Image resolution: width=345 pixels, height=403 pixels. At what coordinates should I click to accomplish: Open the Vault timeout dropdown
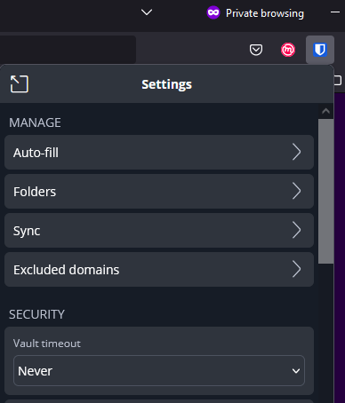[x=159, y=371]
